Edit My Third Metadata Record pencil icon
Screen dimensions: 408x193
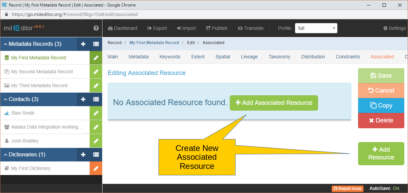pos(96,85)
